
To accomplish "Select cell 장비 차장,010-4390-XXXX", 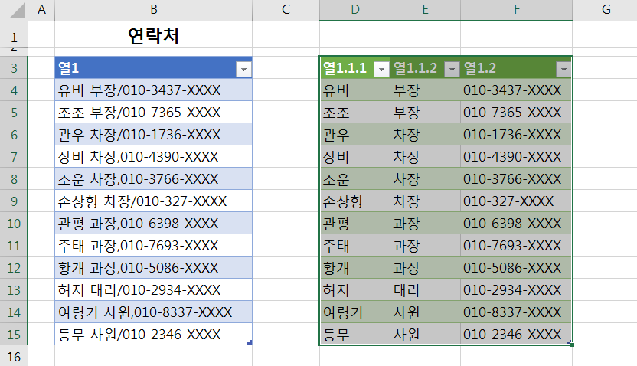I will click(154, 156).
